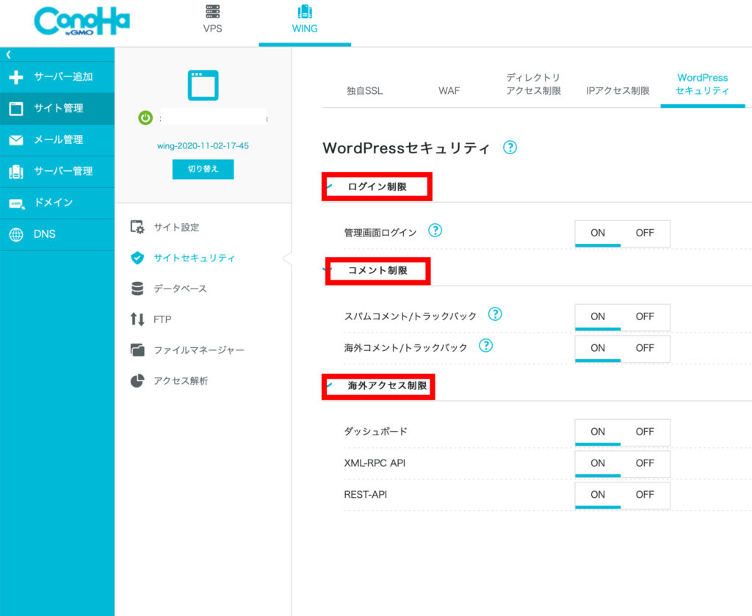Viewport: 752px width, 616px height.
Task: Set 管理画面ログイン to ON
Action: click(x=598, y=233)
